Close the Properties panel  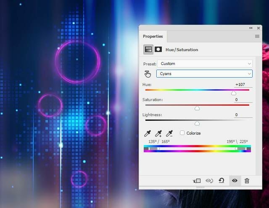pyautogui.click(x=258, y=28)
